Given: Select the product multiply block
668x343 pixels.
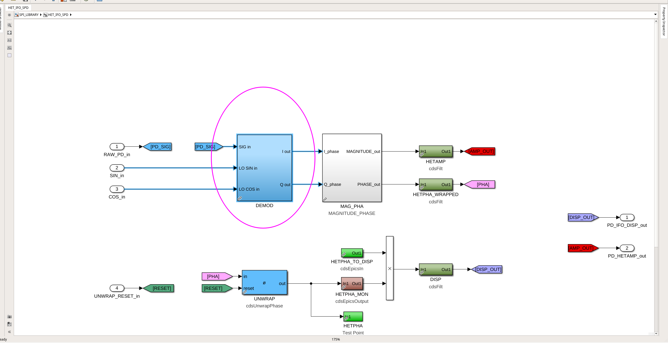Looking at the screenshot, I should [x=390, y=268].
